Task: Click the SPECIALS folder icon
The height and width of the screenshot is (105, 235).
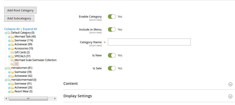Action: click(12, 56)
